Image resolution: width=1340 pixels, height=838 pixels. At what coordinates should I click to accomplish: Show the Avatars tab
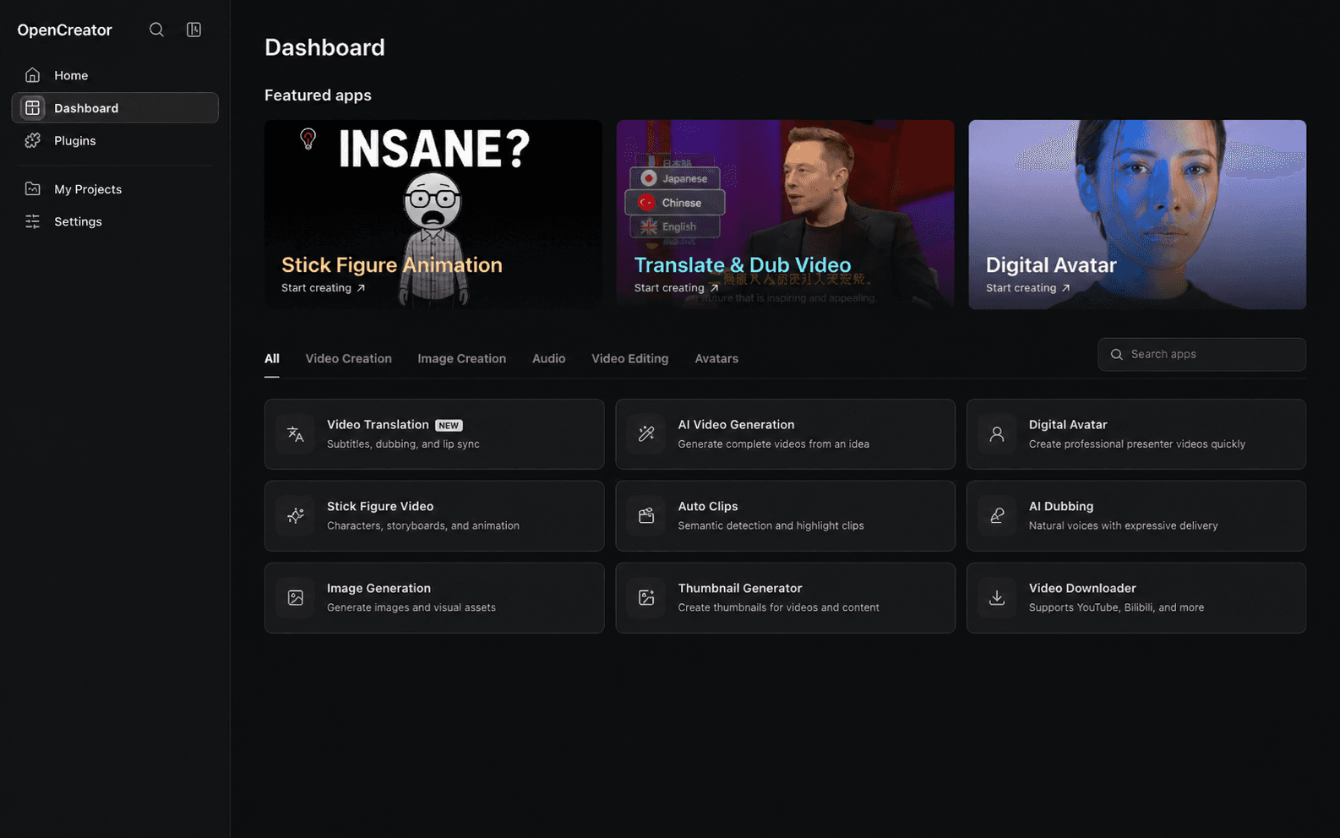coord(716,359)
